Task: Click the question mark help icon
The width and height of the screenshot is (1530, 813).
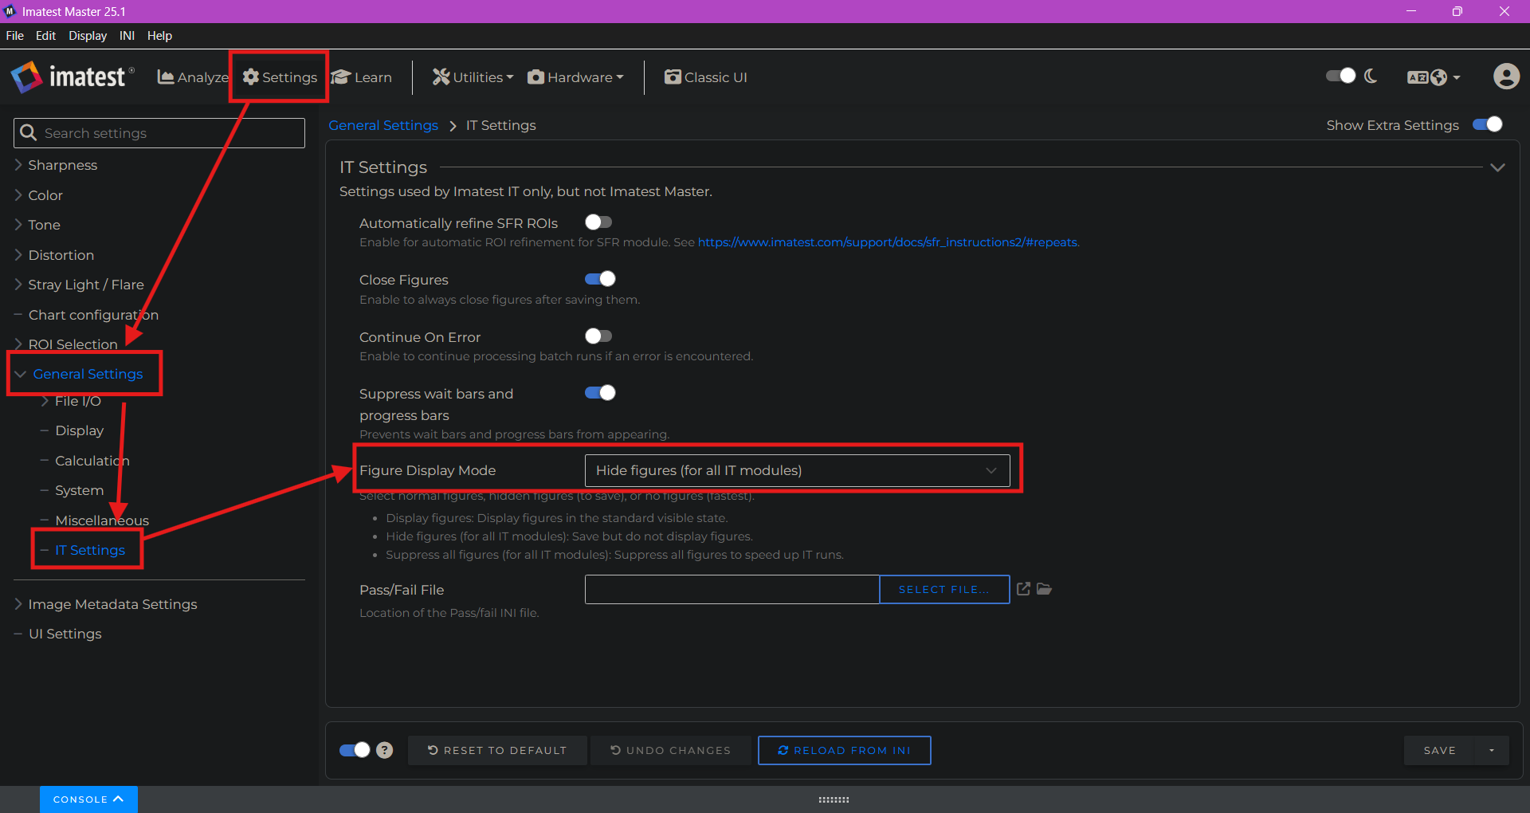Action: (384, 750)
